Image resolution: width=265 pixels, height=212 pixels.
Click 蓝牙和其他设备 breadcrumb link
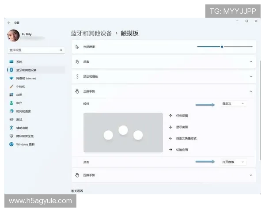click(91, 33)
